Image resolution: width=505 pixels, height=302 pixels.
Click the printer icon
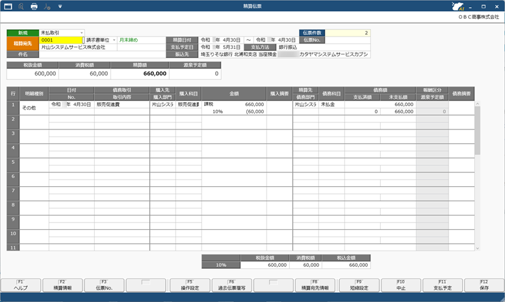(x=34, y=7)
